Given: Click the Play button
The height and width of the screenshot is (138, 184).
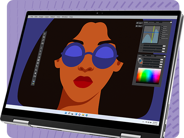Looking at the screenshot, I should coord(139,26).
